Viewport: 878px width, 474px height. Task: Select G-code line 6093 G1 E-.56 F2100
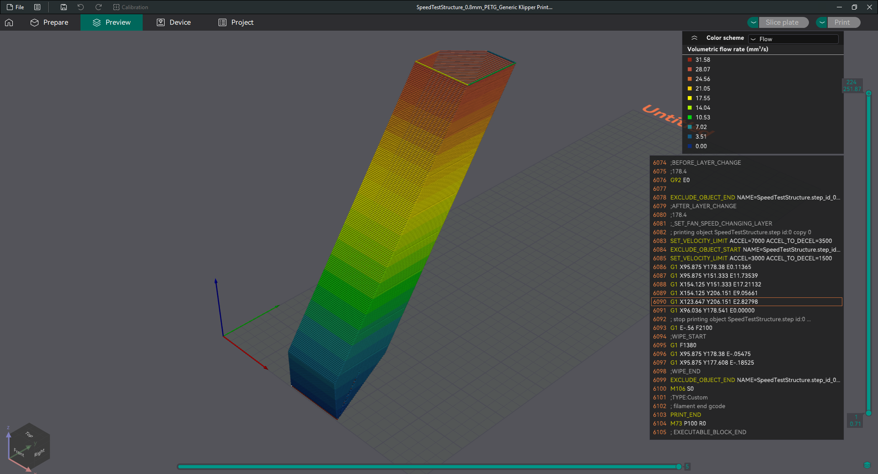[746, 328]
